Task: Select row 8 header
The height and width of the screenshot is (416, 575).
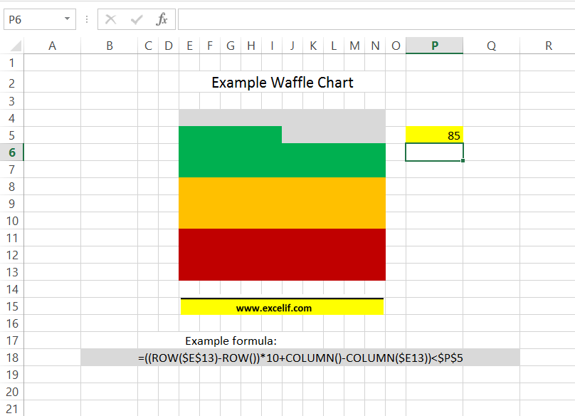Action: 11,187
